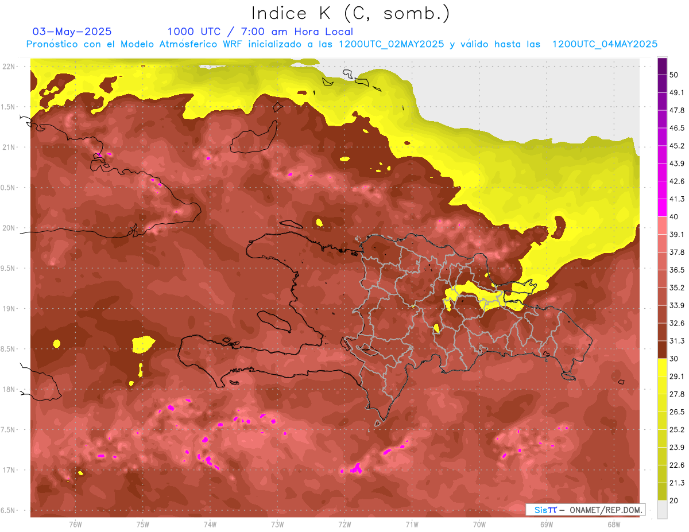Click the '50' value on the color scale
The width and height of the screenshot is (689, 532).
pos(674,75)
